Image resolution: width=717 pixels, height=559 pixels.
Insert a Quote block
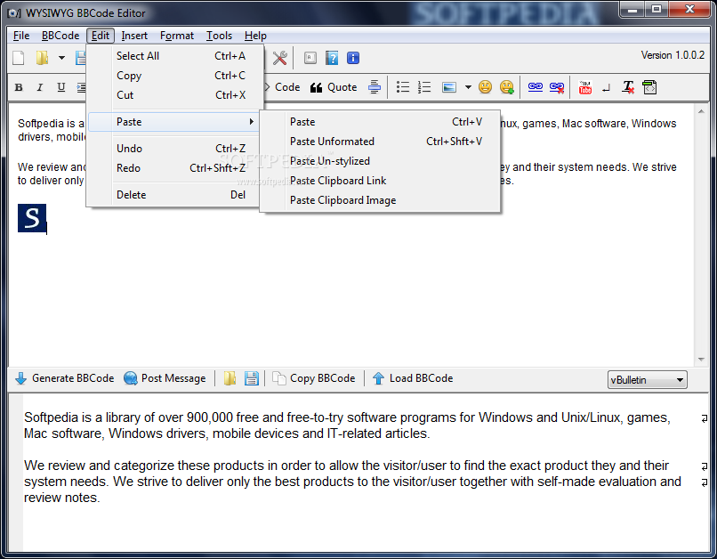334,87
